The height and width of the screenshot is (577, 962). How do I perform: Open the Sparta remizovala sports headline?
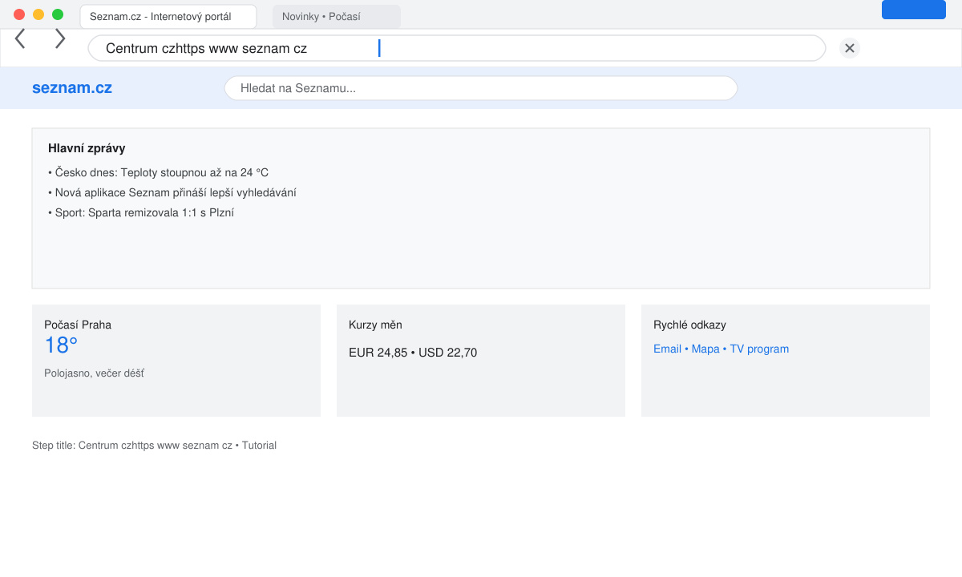pyautogui.click(x=141, y=212)
